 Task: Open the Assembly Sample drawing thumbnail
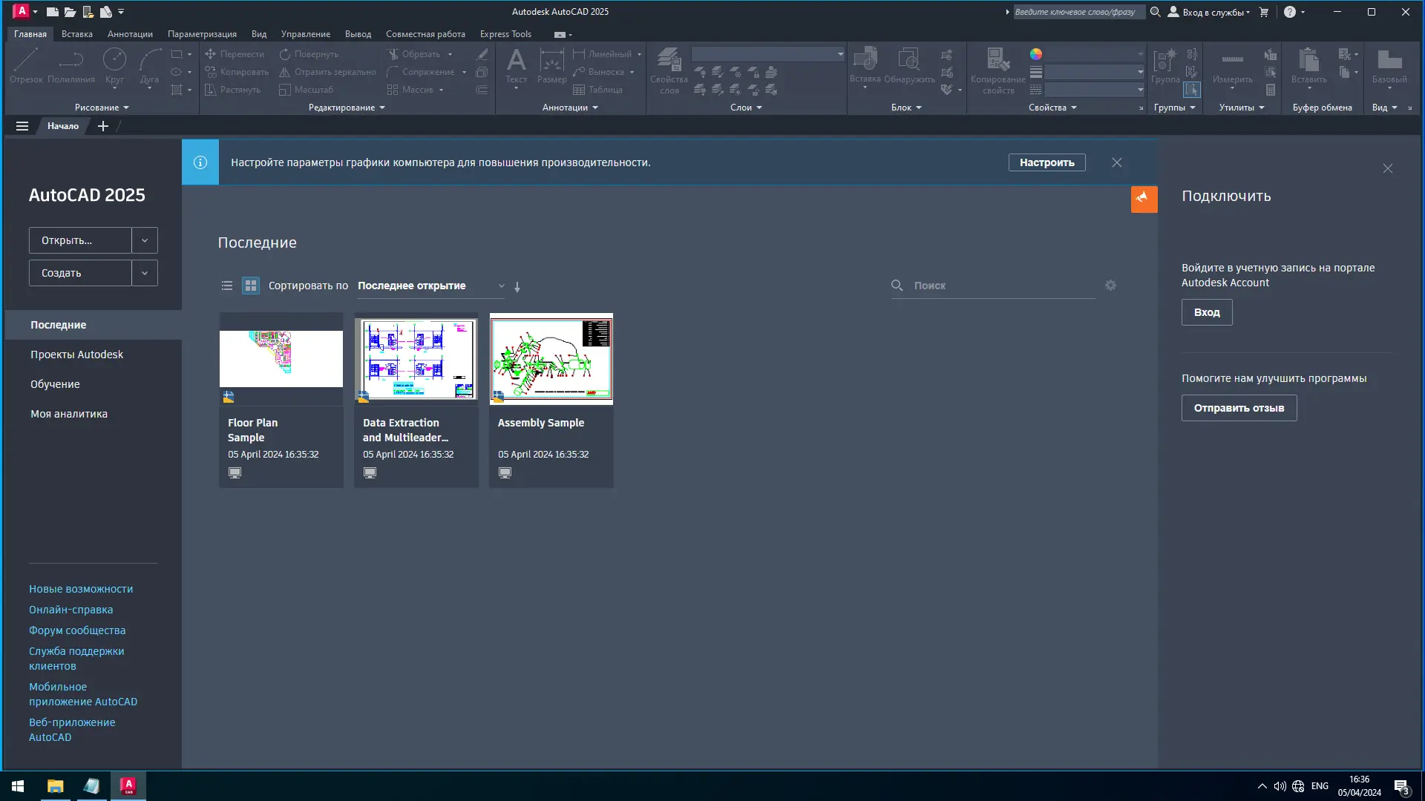[x=551, y=359]
